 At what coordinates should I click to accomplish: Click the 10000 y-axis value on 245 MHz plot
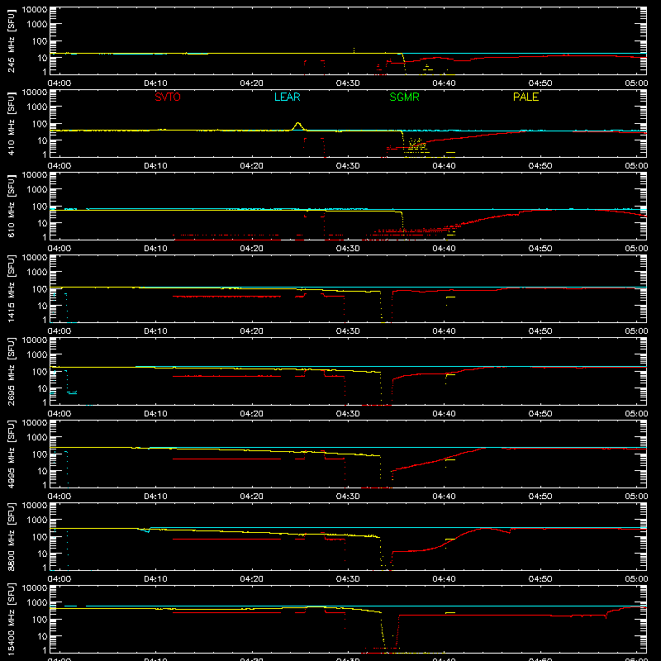click(35, 10)
